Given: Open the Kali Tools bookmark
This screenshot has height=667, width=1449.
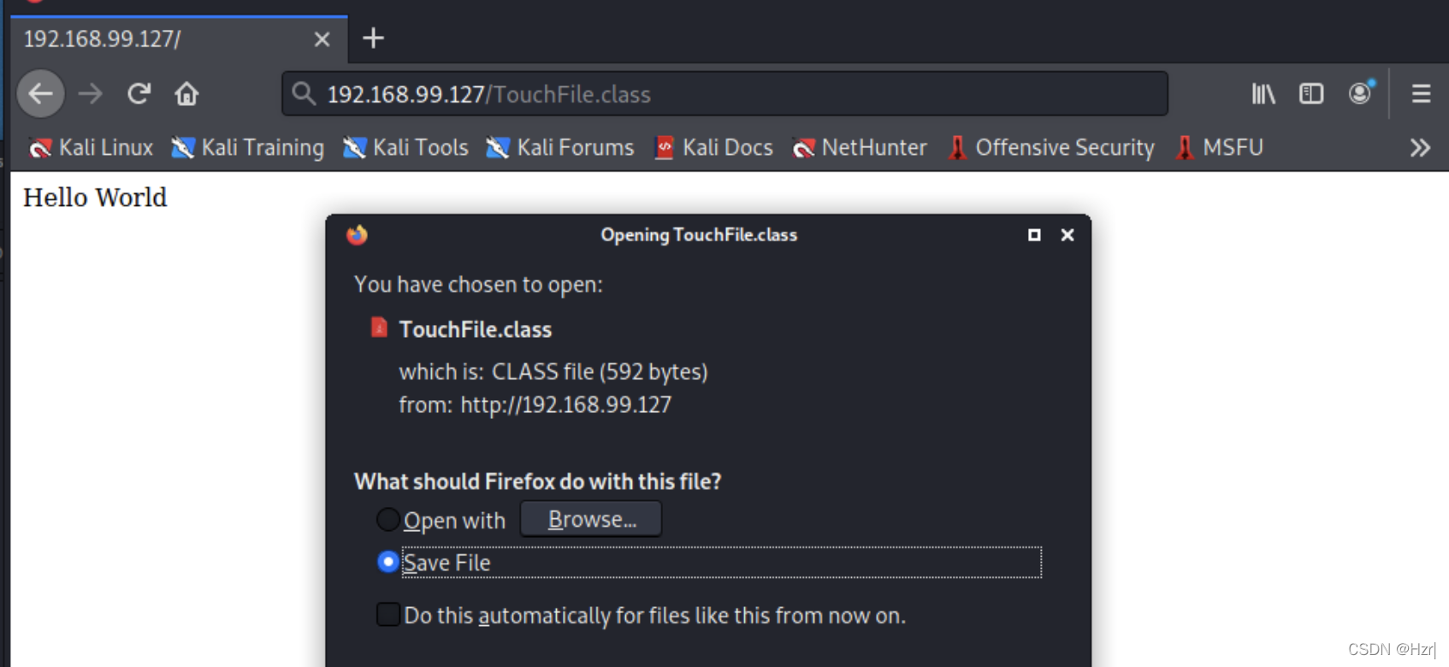Looking at the screenshot, I should pyautogui.click(x=405, y=148).
